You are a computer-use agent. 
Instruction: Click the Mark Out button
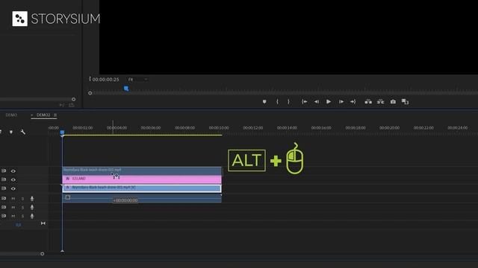click(x=288, y=102)
